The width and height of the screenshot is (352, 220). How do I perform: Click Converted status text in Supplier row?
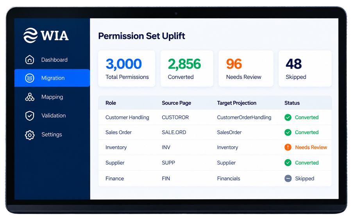[307, 163]
